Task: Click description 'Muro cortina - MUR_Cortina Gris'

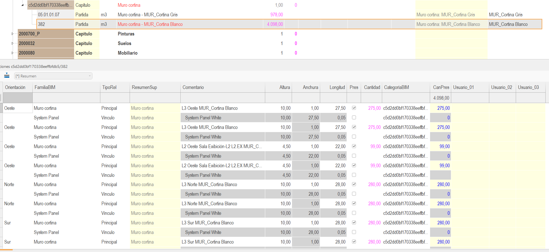Action: pyautogui.click(x=148, y=15)
